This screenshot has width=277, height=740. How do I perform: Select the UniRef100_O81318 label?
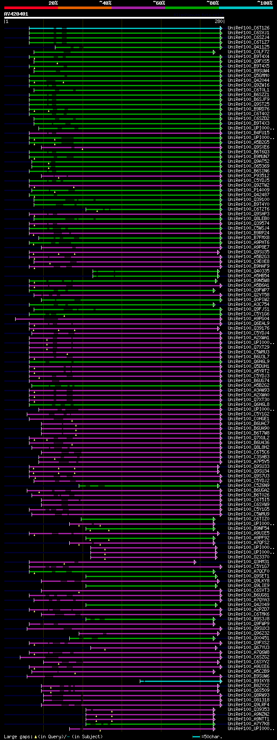click(x=248, y=700)
